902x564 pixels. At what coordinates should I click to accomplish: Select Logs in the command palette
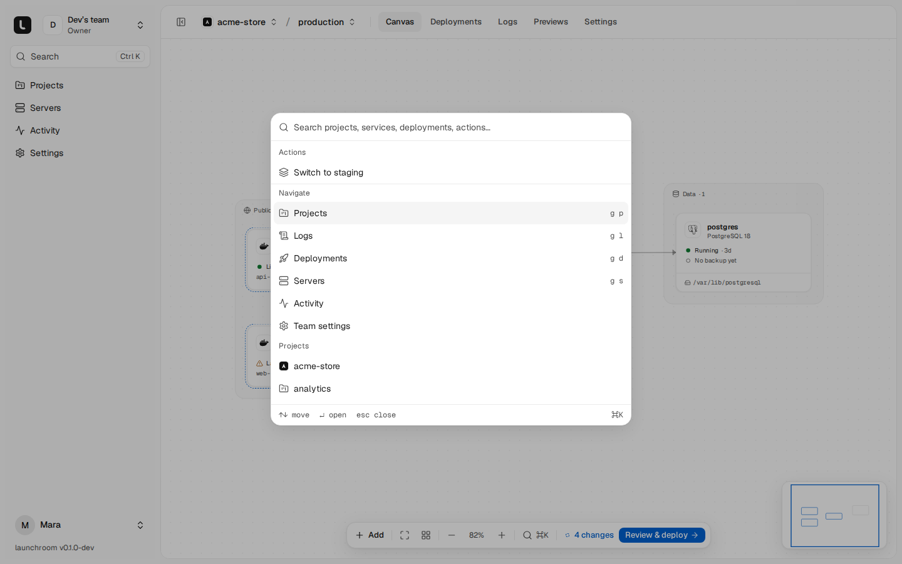coord(451,236)
